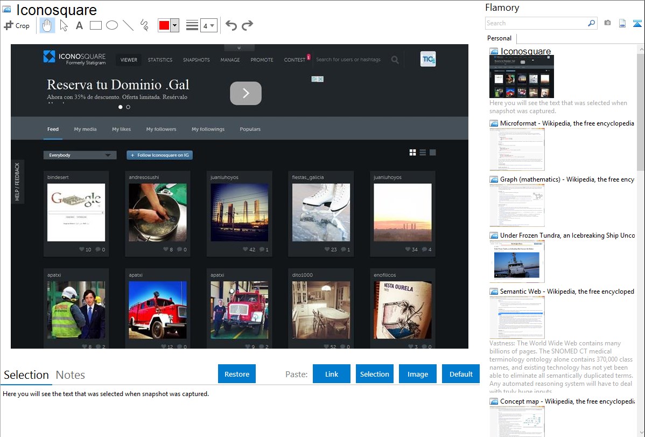Click the magnifier icon in Flamory search
This screenshot has width=645, height=437.
coord(592,23)
